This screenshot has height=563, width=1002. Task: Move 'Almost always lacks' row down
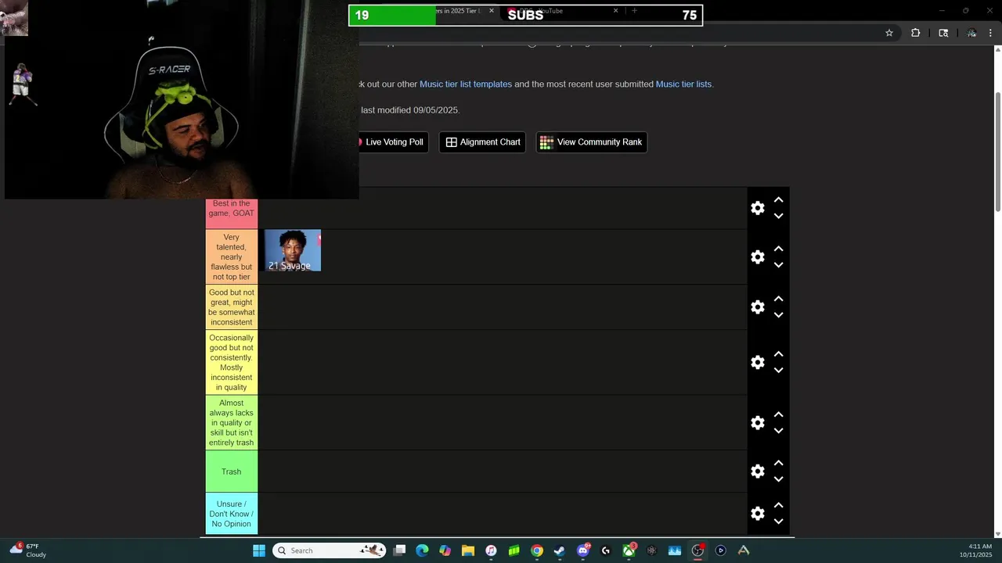coord(778,431)
